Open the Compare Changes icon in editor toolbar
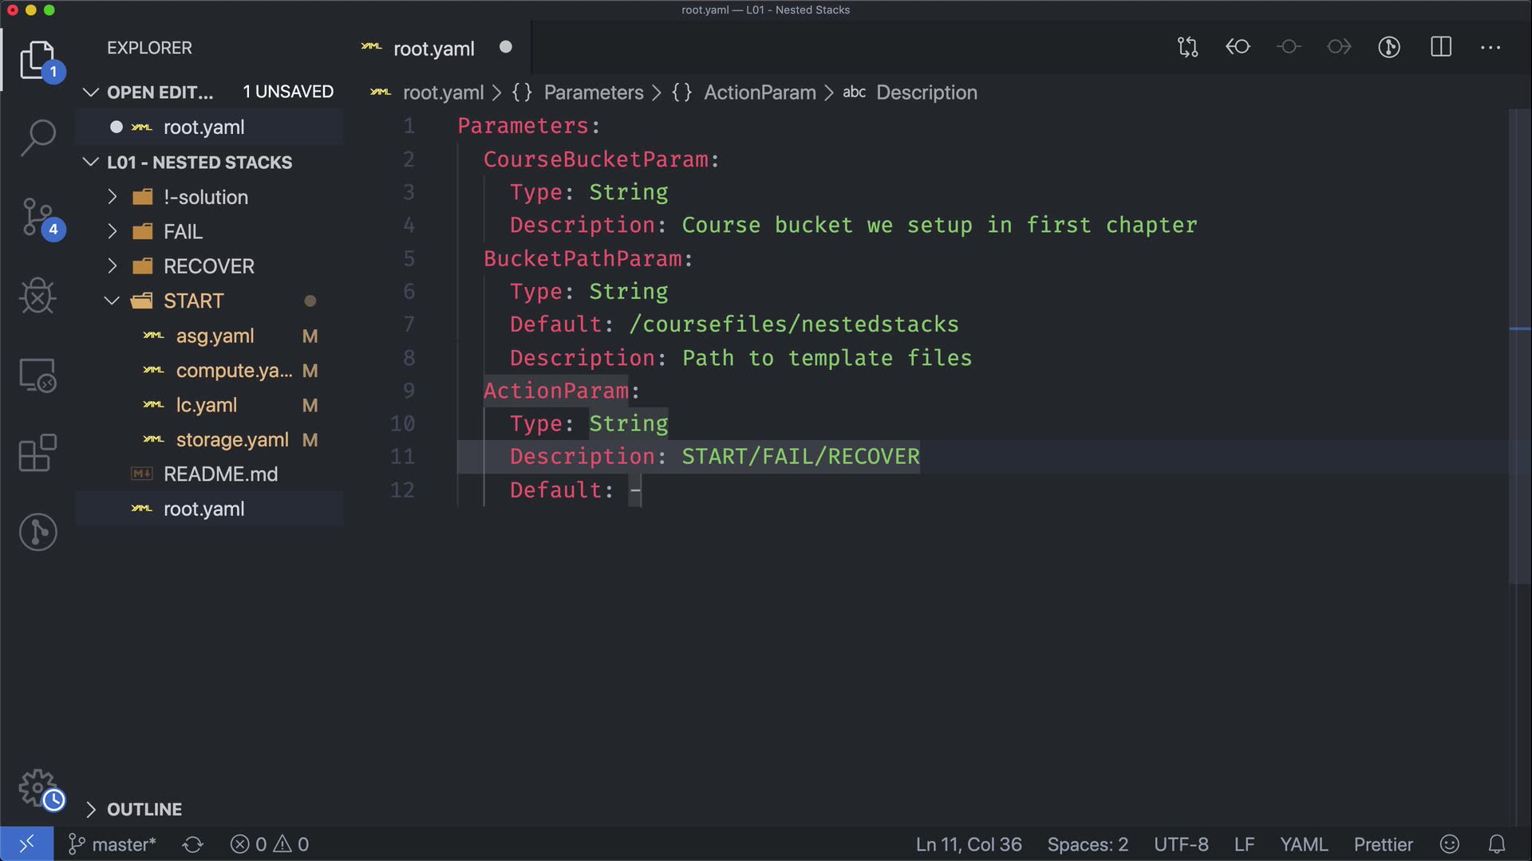 pyautogui.click(x=1187, y=47)
